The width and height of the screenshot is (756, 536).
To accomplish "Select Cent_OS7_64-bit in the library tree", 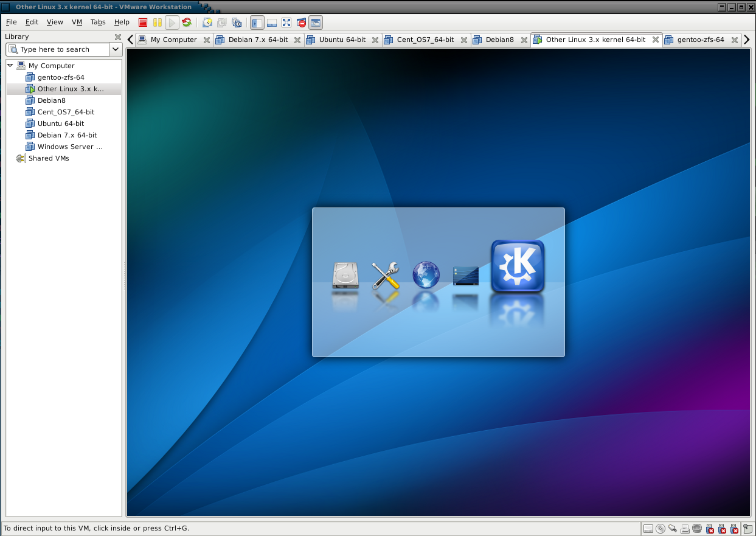I will tap(66, 112).
